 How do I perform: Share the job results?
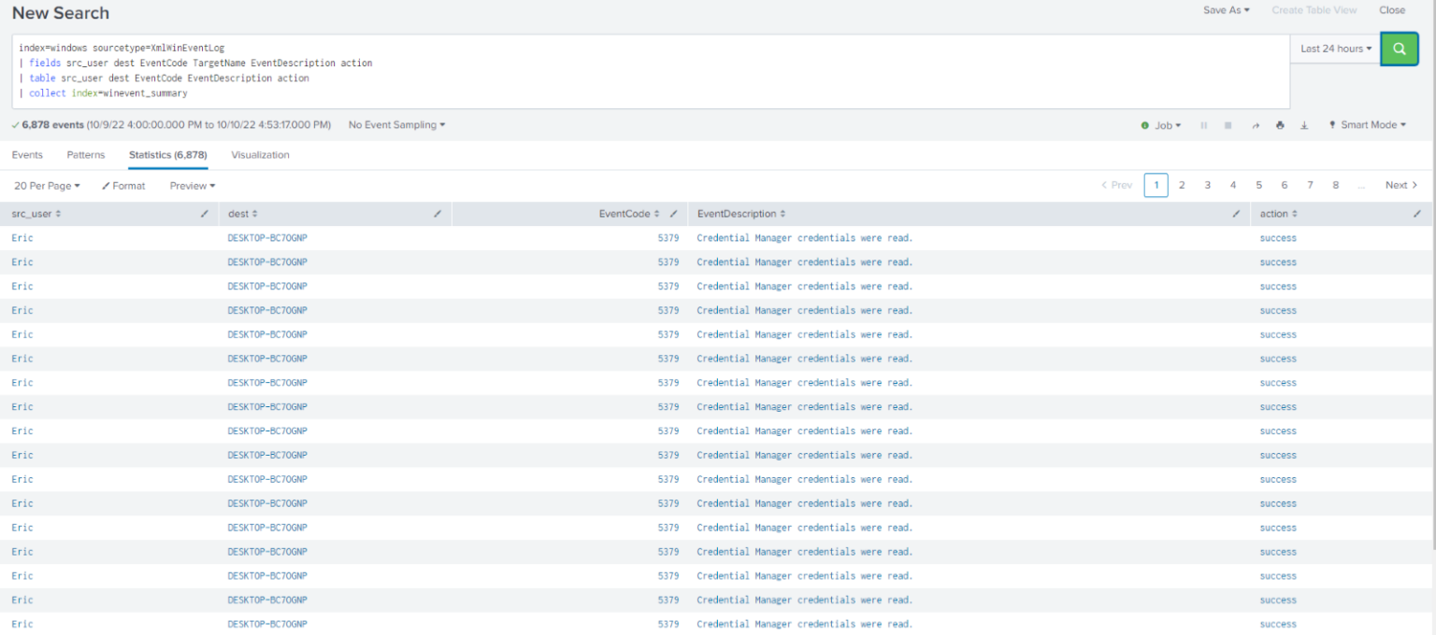click(1255, 124)
